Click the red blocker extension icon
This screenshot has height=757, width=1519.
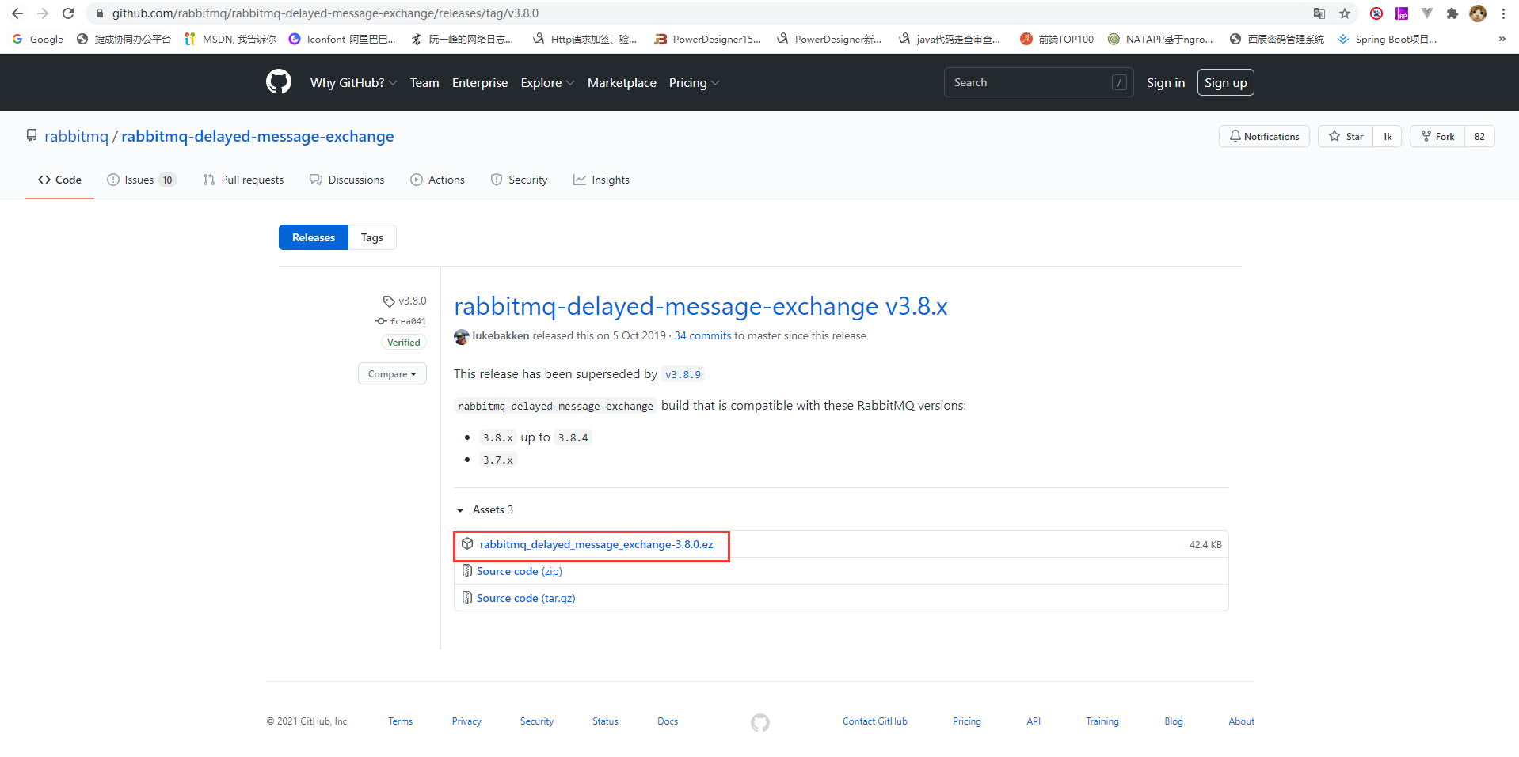(x=1376, y=13)
